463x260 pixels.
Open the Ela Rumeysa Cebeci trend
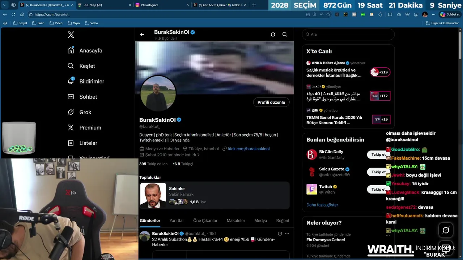(348, 240)
